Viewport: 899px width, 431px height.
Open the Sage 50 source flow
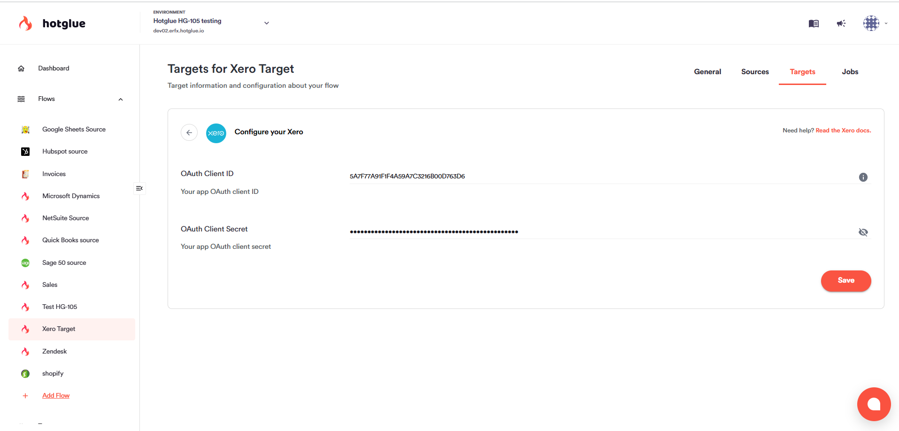click(x=64, y=263)
